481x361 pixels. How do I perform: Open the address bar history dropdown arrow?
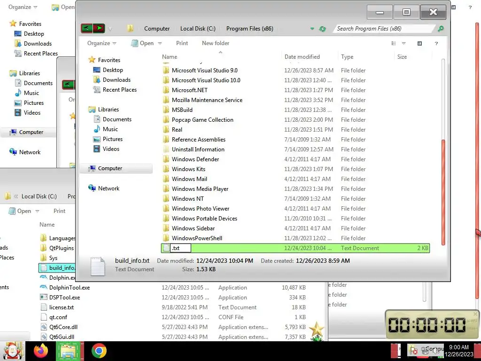click(x=312, y=29)
